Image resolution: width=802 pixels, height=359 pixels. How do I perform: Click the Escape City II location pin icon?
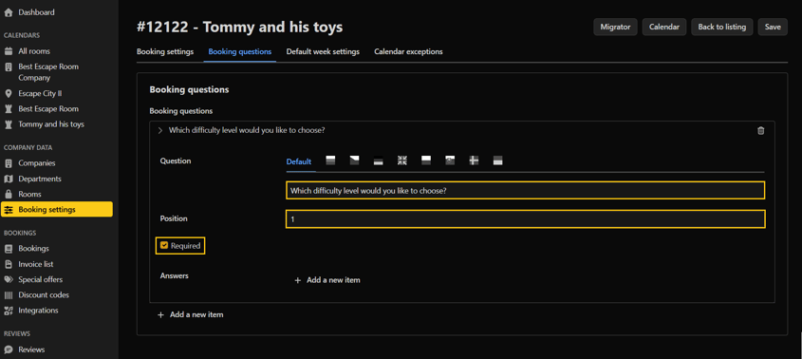[x=8, y=94]
